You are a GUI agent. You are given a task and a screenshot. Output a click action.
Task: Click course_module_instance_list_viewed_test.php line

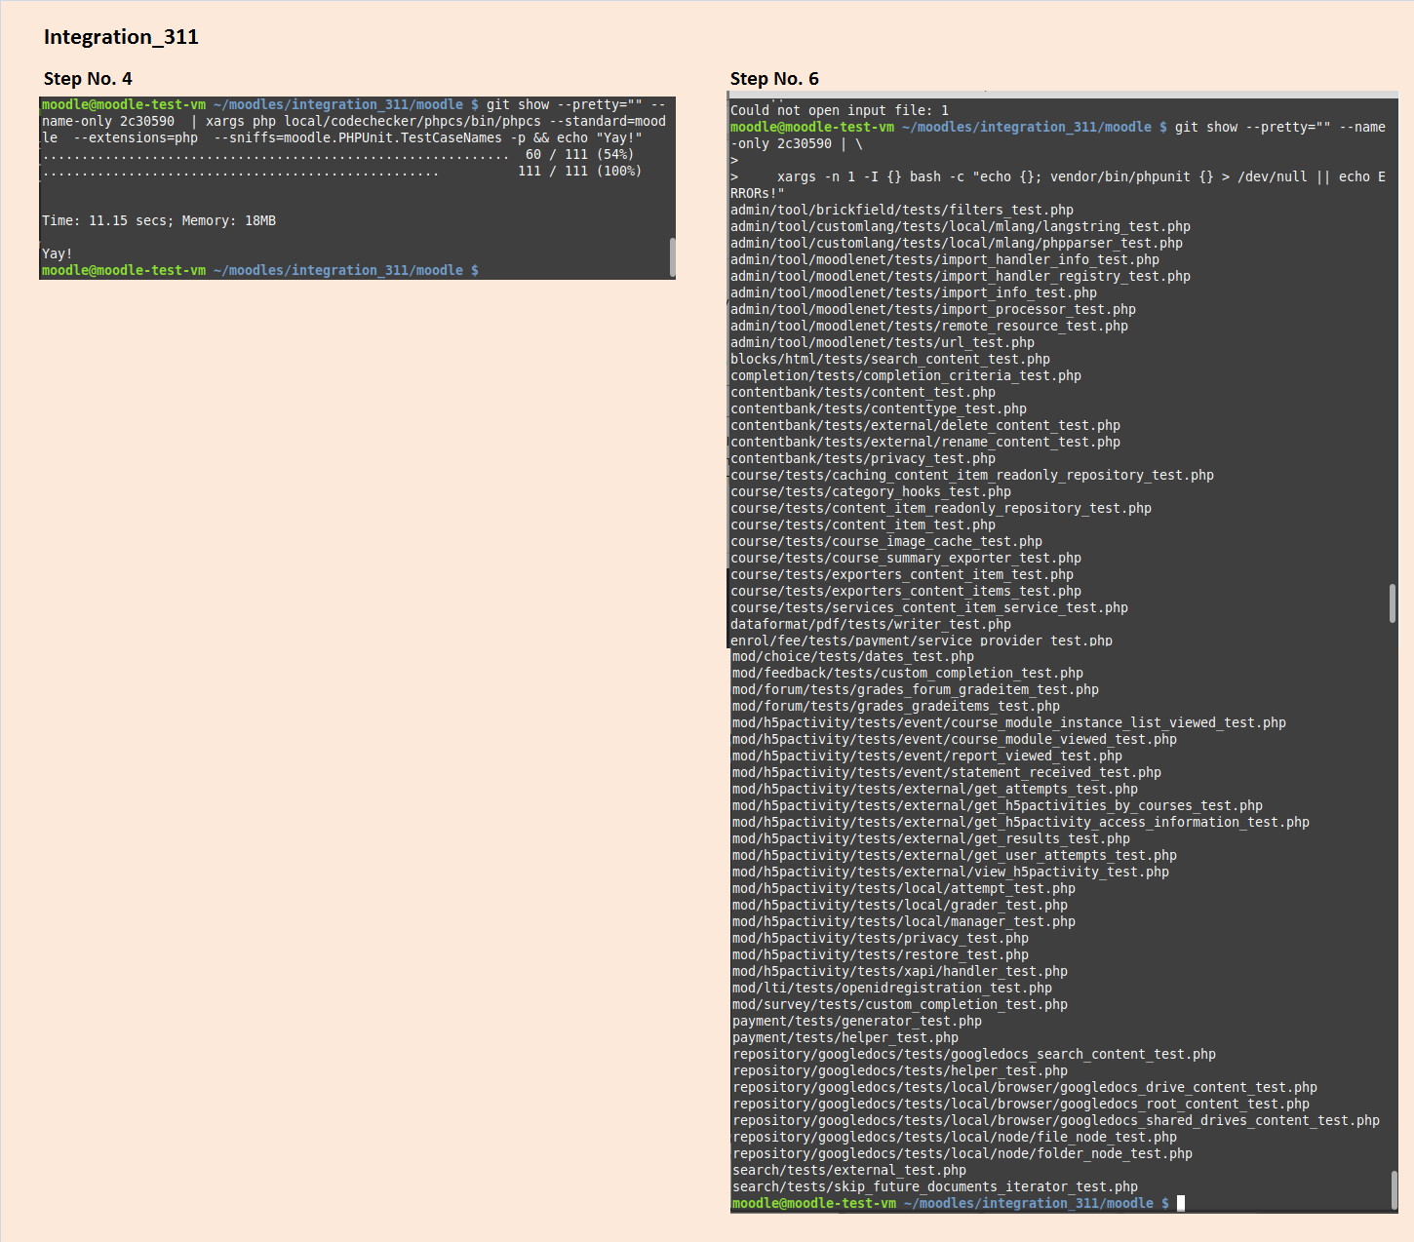[x=1009, y=723]
